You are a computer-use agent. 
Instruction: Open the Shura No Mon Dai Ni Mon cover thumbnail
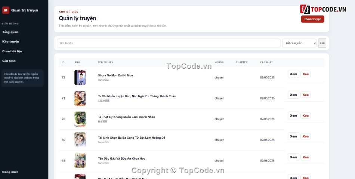tap(80, 77)
